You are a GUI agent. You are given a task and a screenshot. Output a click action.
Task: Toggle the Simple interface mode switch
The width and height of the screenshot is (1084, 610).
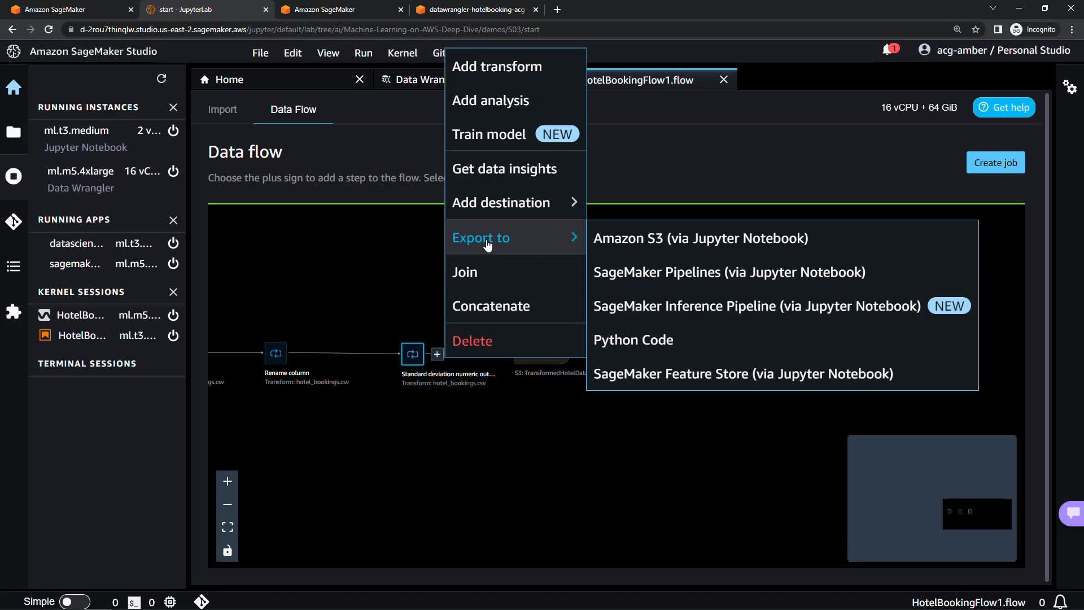coord(75,602)
